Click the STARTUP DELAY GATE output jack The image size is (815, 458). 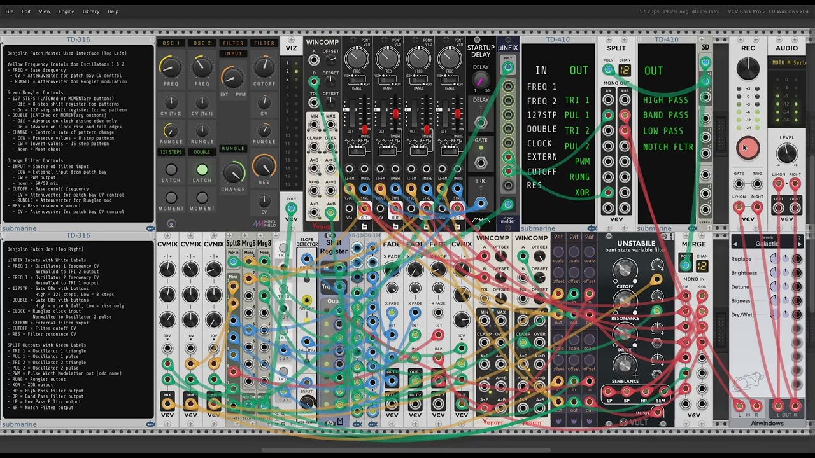(x=481, y=162)
